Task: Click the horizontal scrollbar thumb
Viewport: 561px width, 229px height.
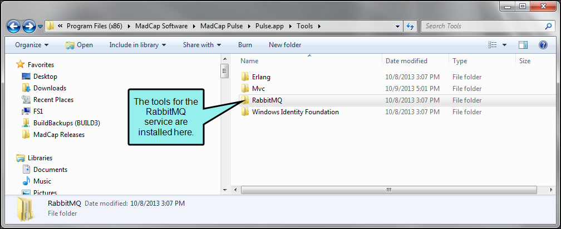Action: (x=389, y=190)
